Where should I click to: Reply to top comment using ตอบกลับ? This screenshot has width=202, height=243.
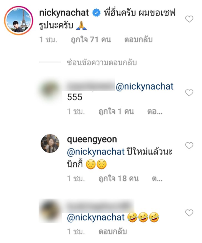tap(138, 40)
